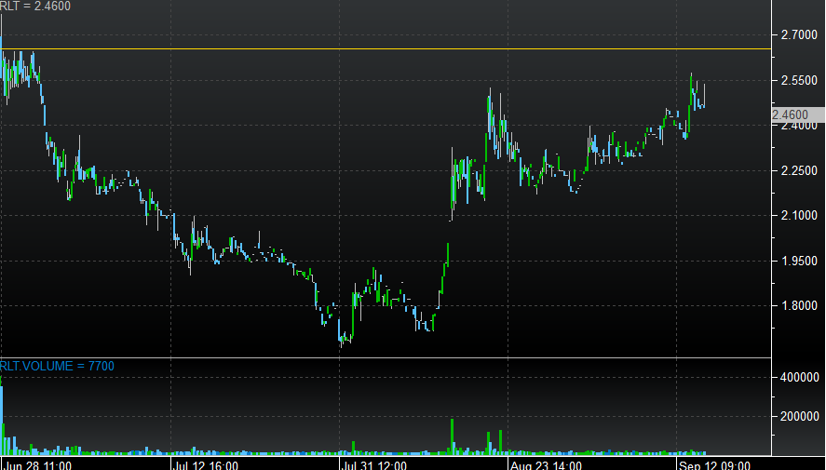Image resolution: width=826 pixels, height=470 pixels.
Task: Click the 200000 volume axis label
Action: tap(800, 417)
